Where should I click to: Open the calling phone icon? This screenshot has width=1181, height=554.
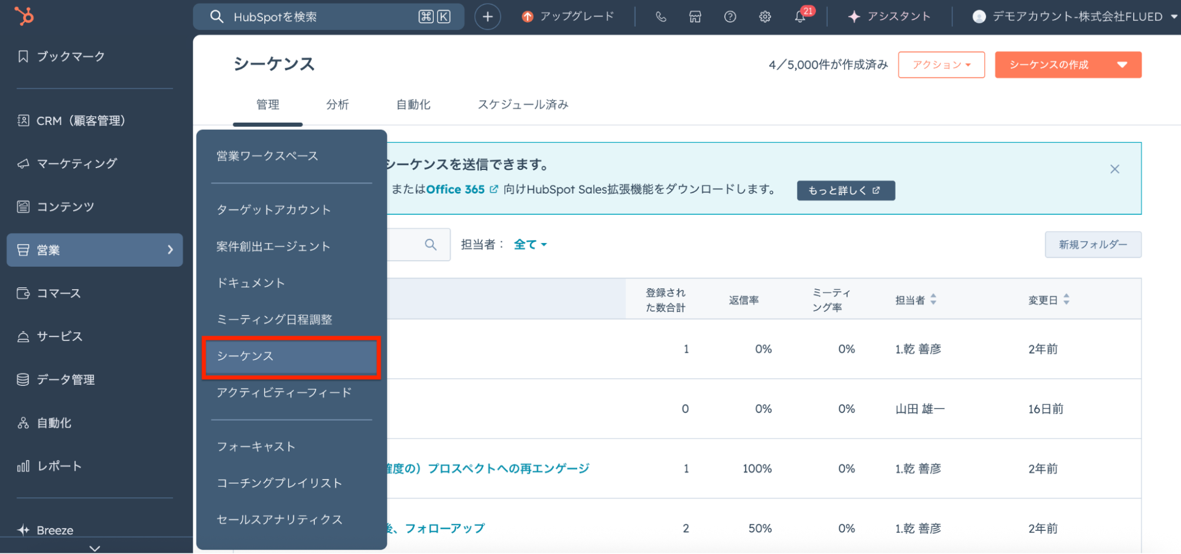tap(661, 17)
